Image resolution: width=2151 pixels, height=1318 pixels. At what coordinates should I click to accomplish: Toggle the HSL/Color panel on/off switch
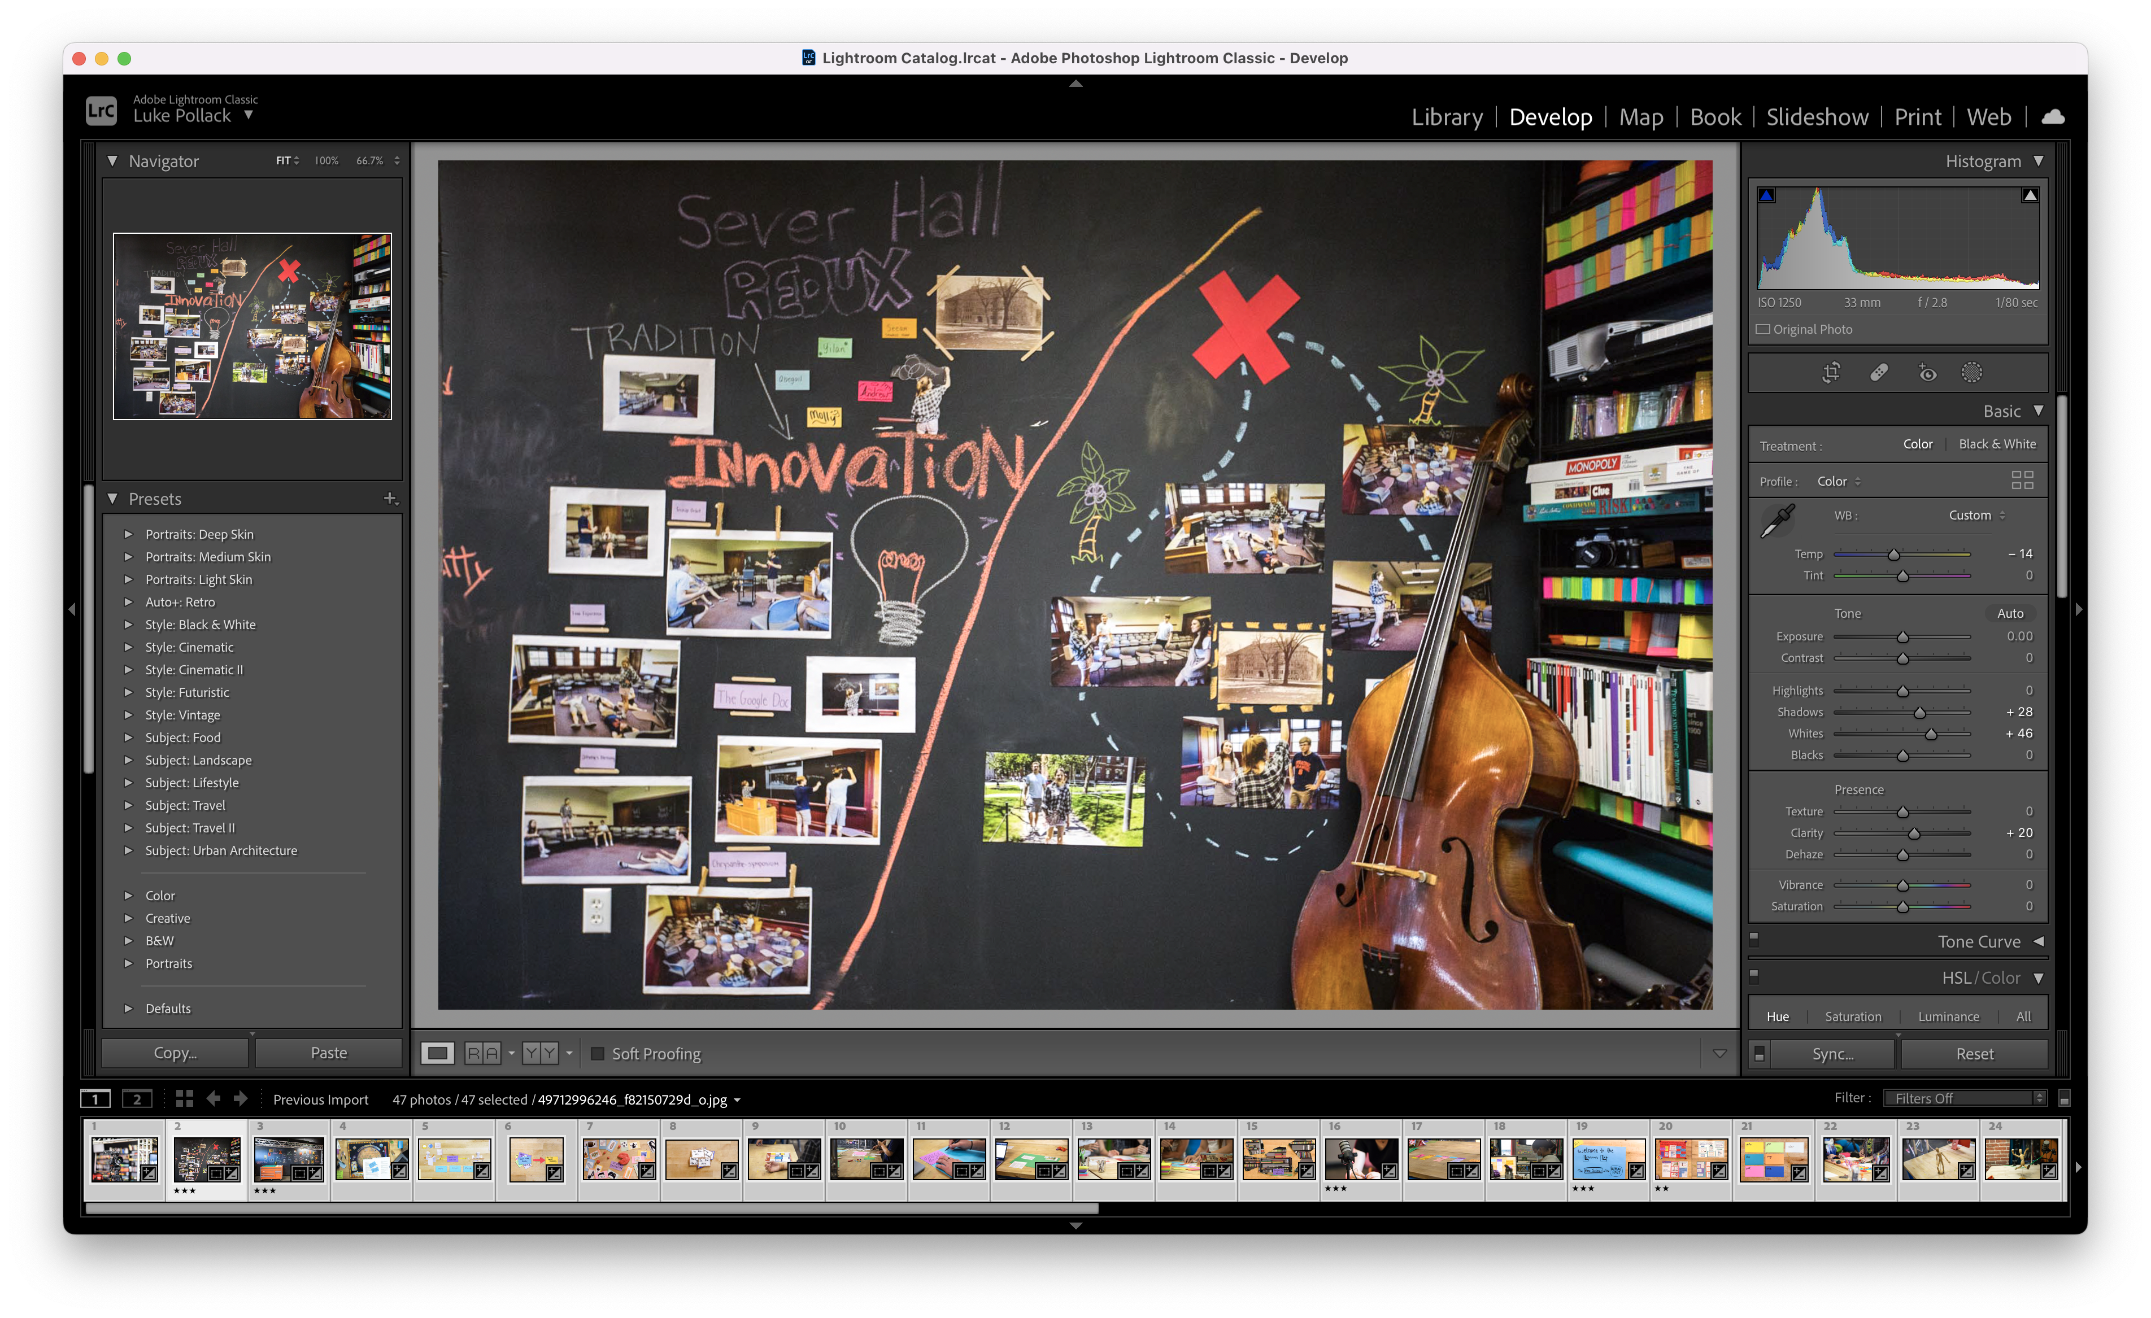[x=1754, y=976]
